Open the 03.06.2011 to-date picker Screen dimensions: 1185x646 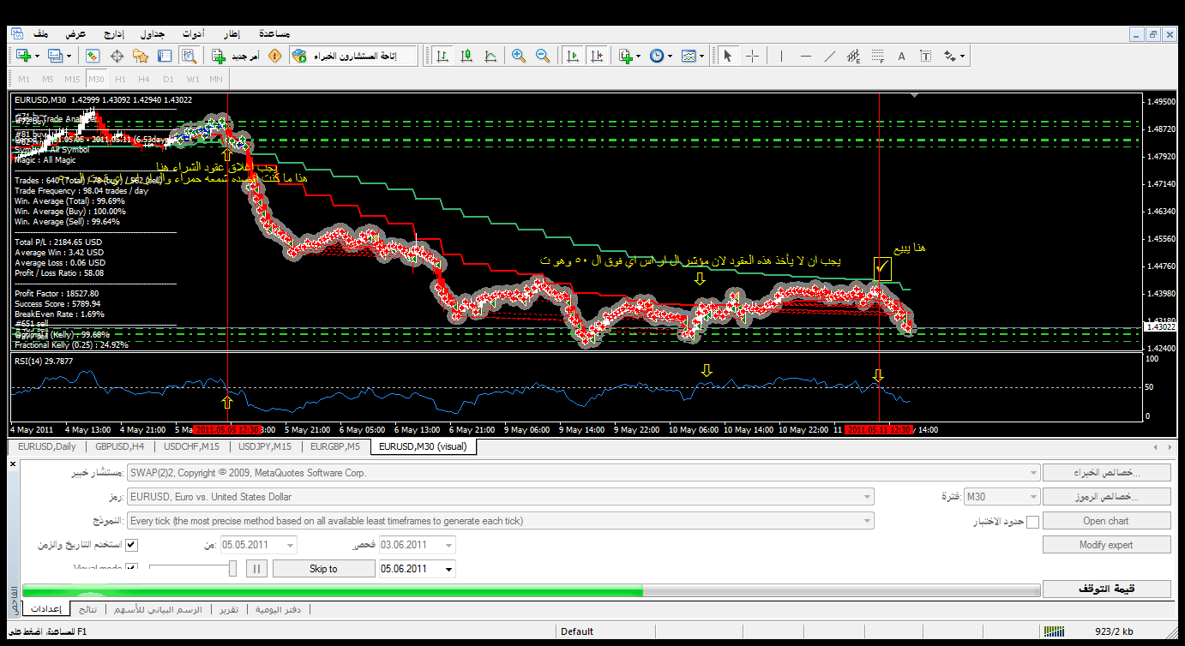[x=418, y=545]
